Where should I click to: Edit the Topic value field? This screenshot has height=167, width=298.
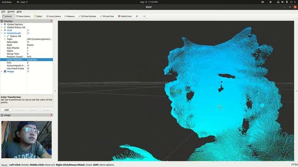coord(40,39)
